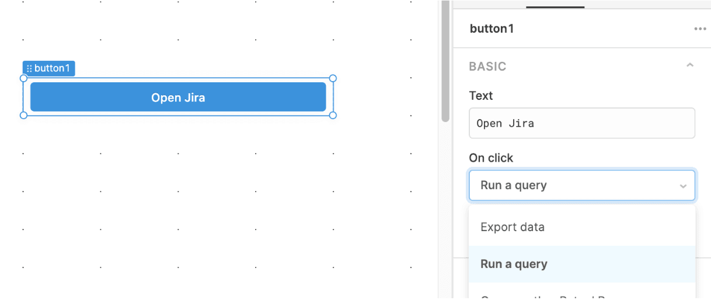This screenshot has width=711, height=300.
Task: Click the BASIC section header label
Action: point(487,67)
